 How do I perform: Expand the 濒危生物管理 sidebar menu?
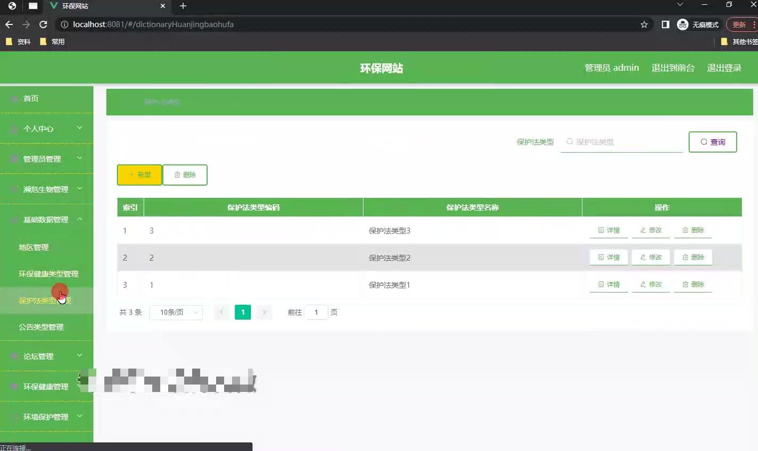tap(46, 189)
